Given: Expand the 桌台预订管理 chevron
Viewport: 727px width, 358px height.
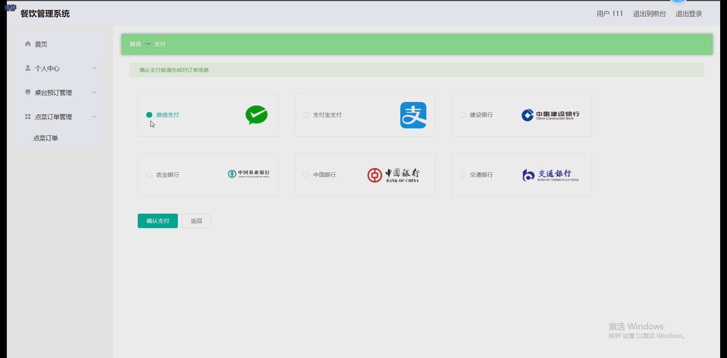Looking at the screenshot, I should tap(94, 92).
